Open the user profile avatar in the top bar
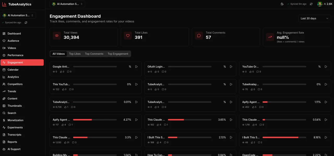This screenshot has width=334, height=156. pyautogui.click(x=320, y=4)
